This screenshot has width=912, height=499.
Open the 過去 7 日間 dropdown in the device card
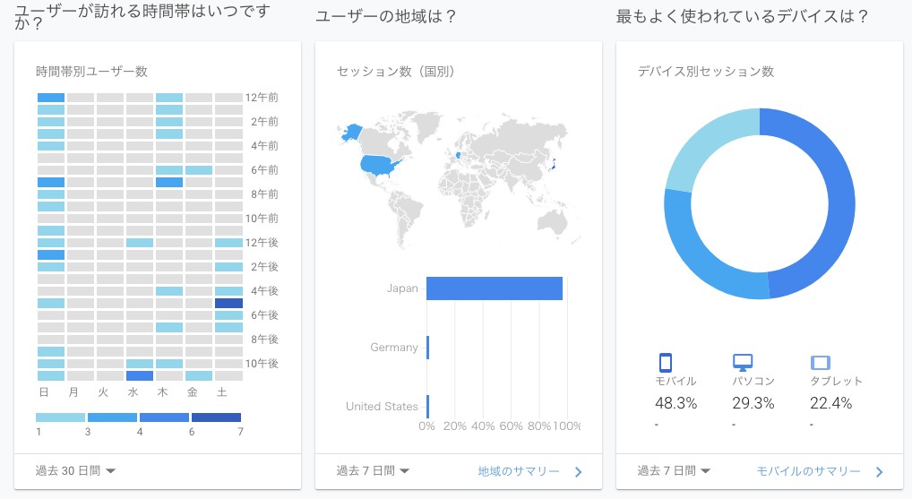pyautogui.click(x=674, y=470)
